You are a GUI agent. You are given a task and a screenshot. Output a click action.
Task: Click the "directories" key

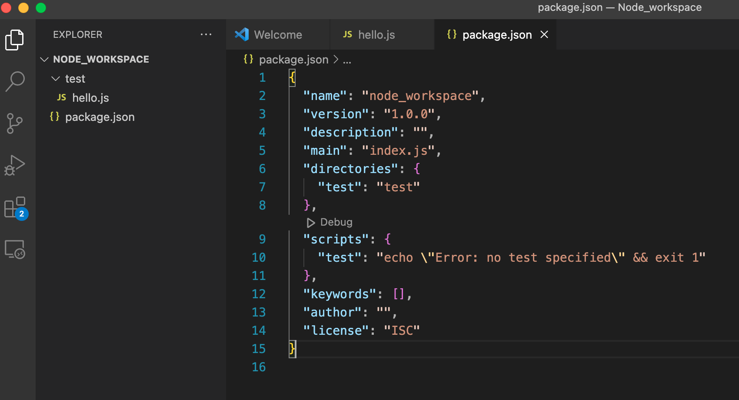[351, 169]
